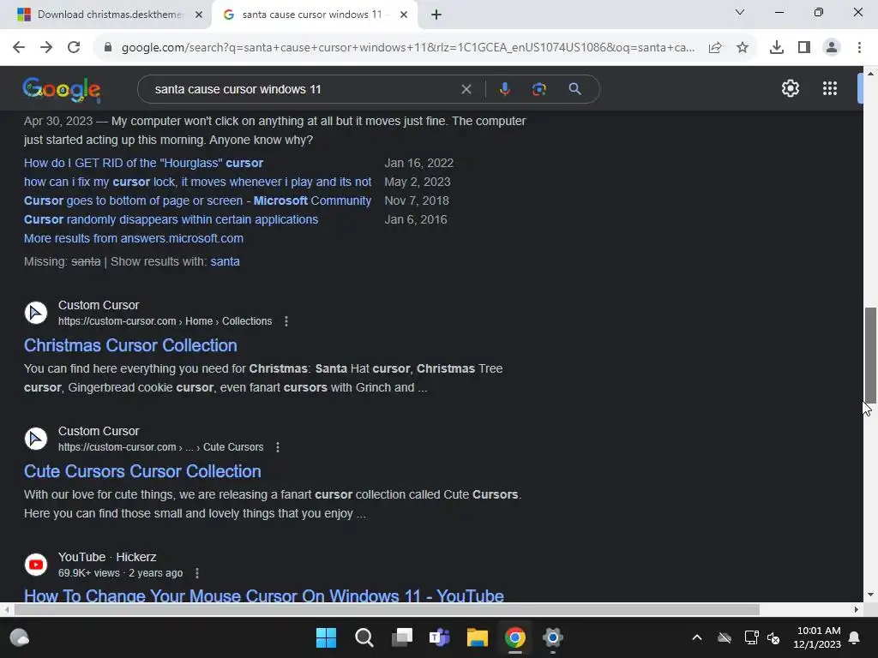Open a new browser tab
The height and width of the screenshot is (658, 878).
pos(436,15)
